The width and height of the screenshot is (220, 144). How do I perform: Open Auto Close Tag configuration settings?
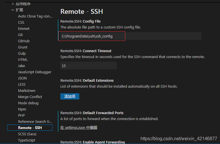[35, 16]
